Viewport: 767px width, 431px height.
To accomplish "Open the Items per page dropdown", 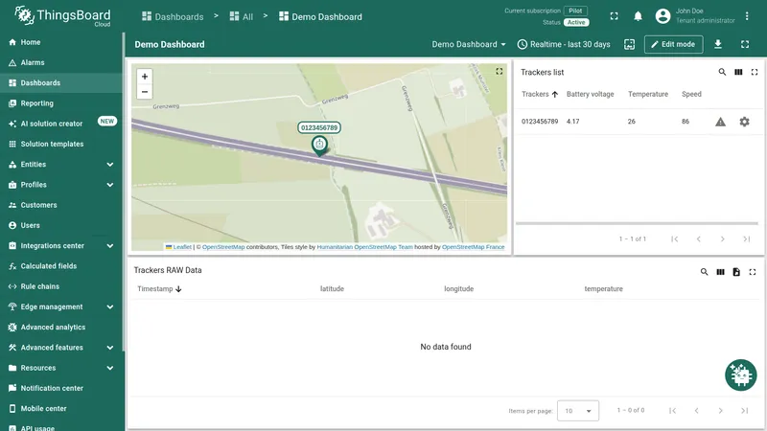I will pos(578,411).
